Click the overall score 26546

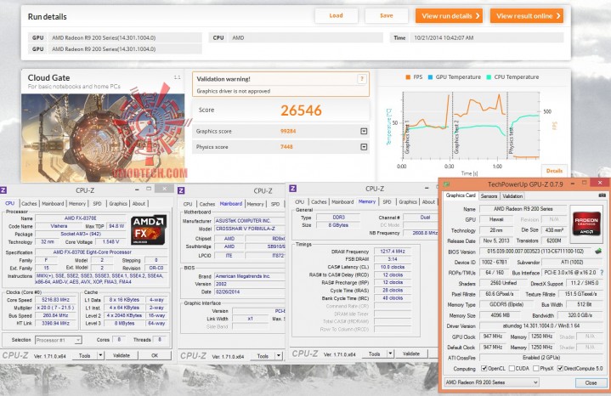301,110
